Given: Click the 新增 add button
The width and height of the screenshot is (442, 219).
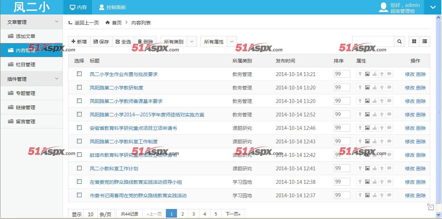Looking at the screenshot, I should click(79, 41).
